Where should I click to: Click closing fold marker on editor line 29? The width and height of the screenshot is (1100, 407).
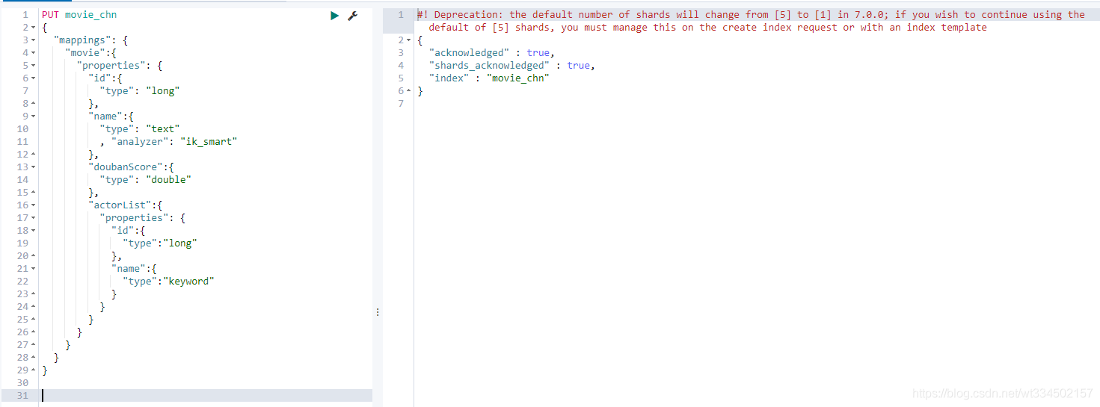[x=34, y=370]
